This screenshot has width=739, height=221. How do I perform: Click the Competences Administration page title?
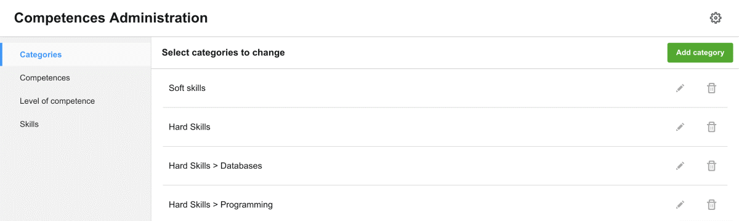tap(111, 18)
